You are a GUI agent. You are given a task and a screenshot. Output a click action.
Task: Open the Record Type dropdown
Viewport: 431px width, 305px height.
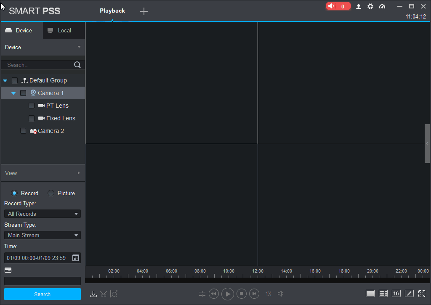coord(43,214)
